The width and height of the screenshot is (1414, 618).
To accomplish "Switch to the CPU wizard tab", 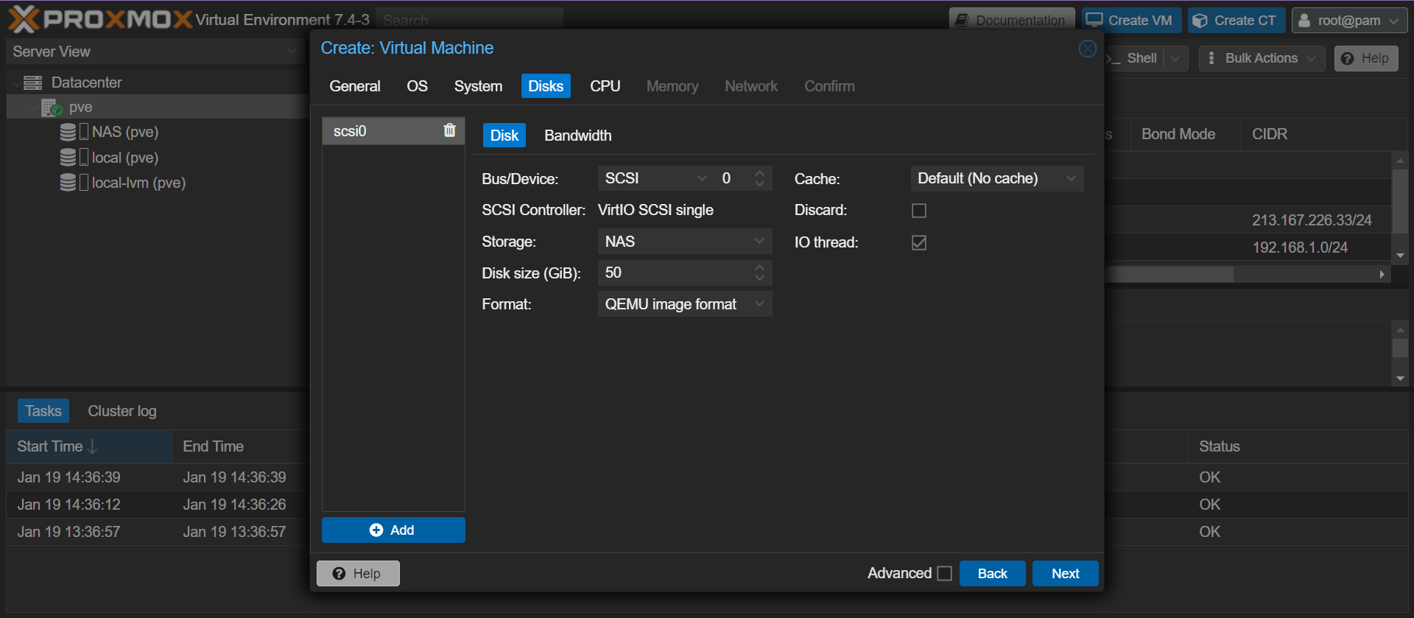I will pyautogui.click(x=605, y=86).
